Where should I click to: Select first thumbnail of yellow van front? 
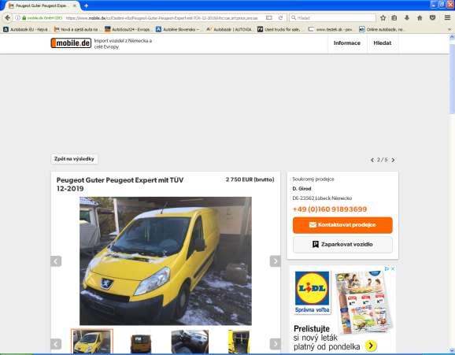(x=92, y=342)
